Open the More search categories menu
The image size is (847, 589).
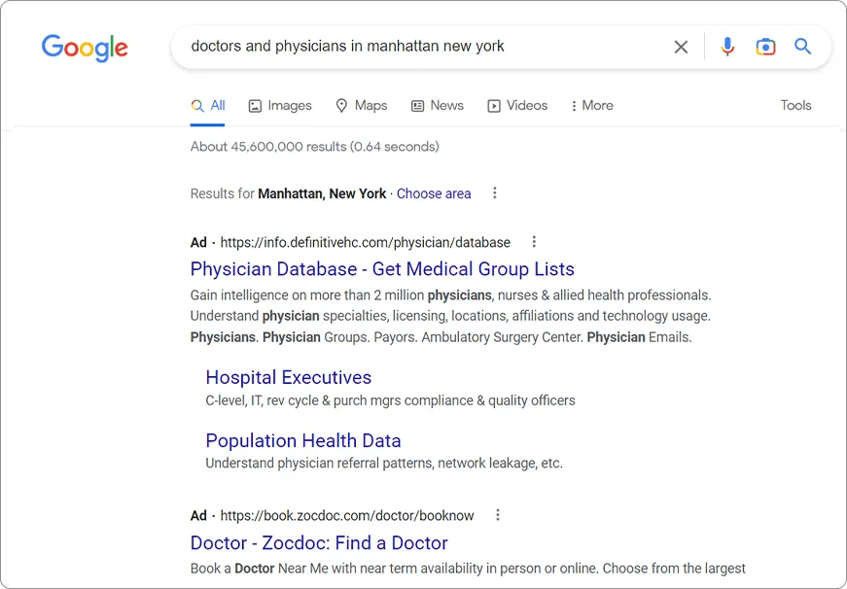point(591,105)
